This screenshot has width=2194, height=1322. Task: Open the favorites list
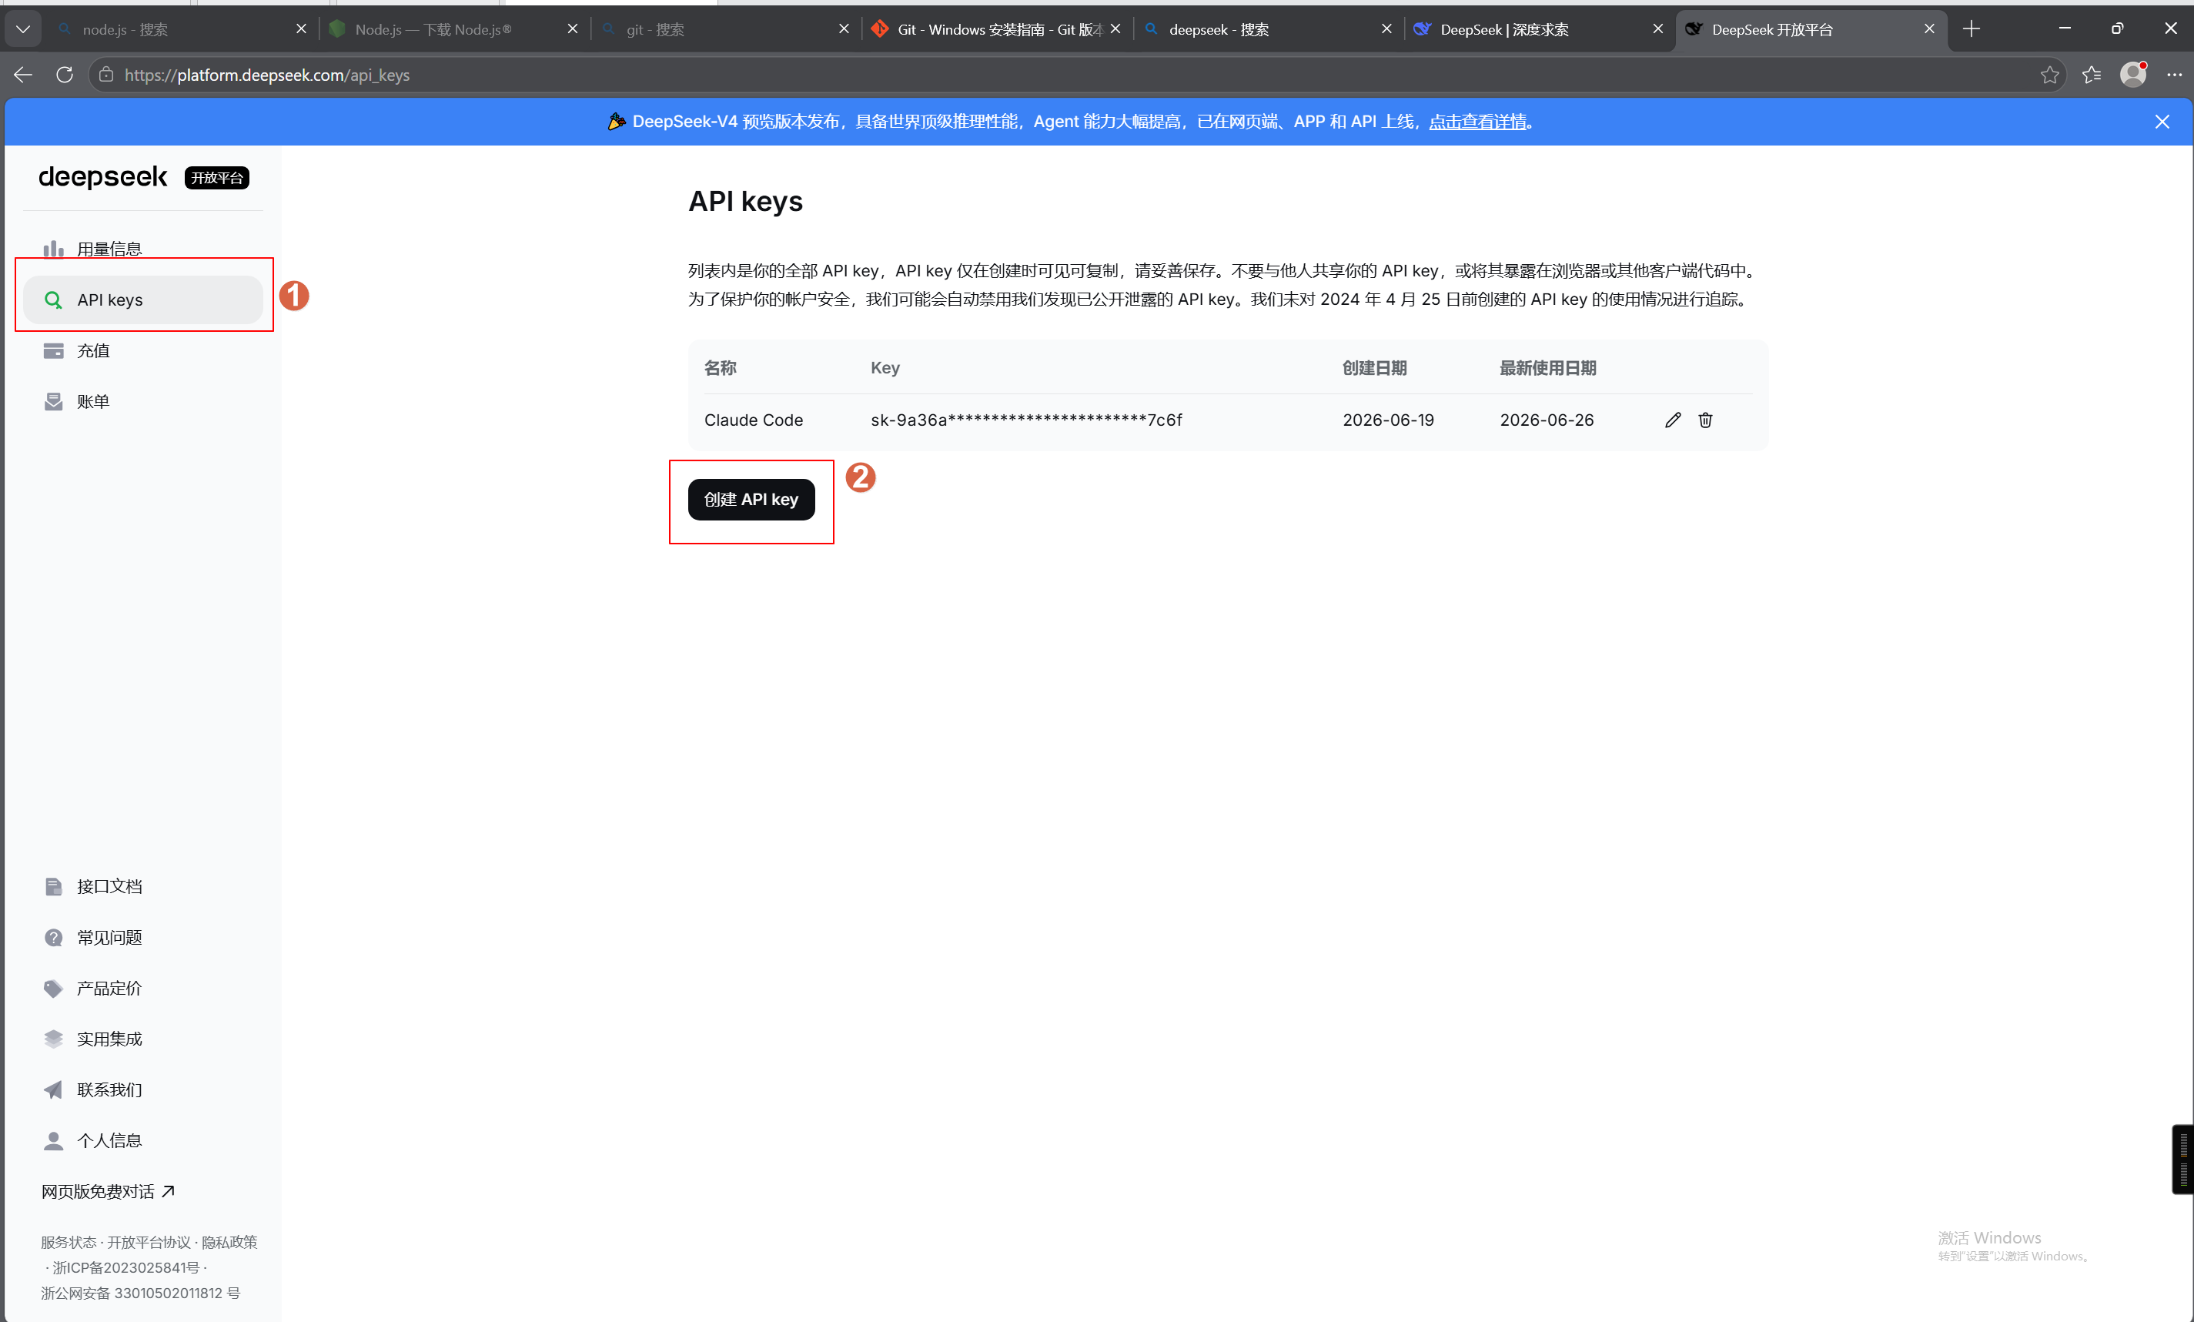pos(2092,75)
